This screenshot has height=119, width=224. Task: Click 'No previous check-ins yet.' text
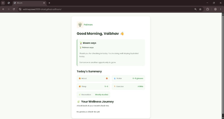tap(88, 112)
